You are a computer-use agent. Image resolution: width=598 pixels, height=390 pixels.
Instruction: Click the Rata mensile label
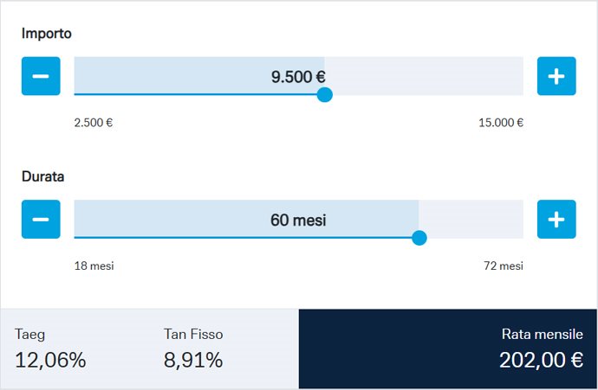(x=542, y=334)
